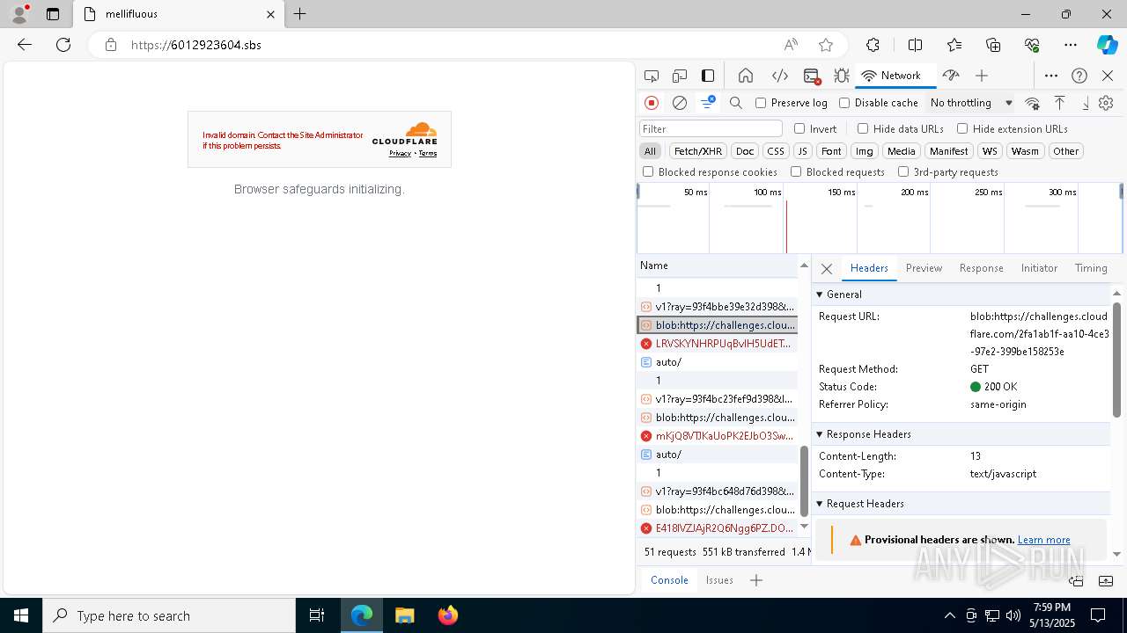Select the Console drawer tab
This screenshot has height=633, width=1127.
pyautogui.click(x=669, y=580)
